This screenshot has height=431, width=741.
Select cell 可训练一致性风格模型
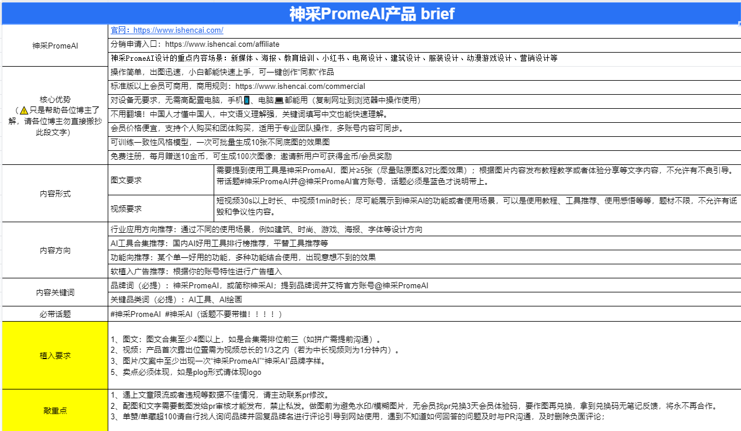(x=425, y=142)
